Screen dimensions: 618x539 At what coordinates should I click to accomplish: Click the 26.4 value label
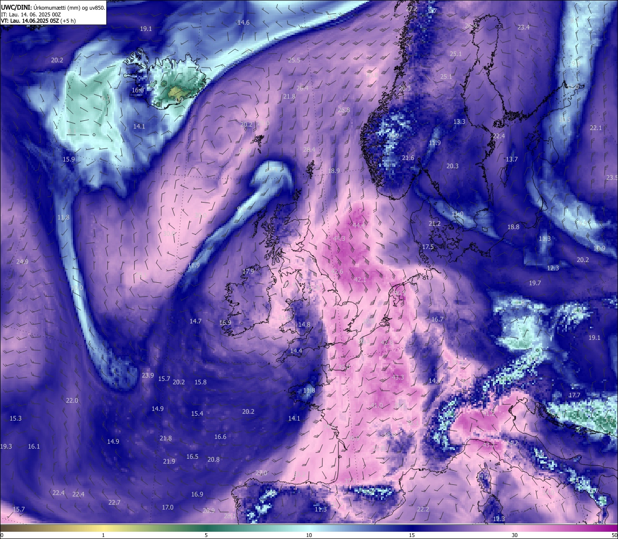pos(302,88)
